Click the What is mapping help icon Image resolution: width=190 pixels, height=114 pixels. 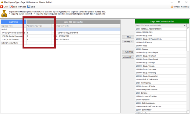(172, 7)
